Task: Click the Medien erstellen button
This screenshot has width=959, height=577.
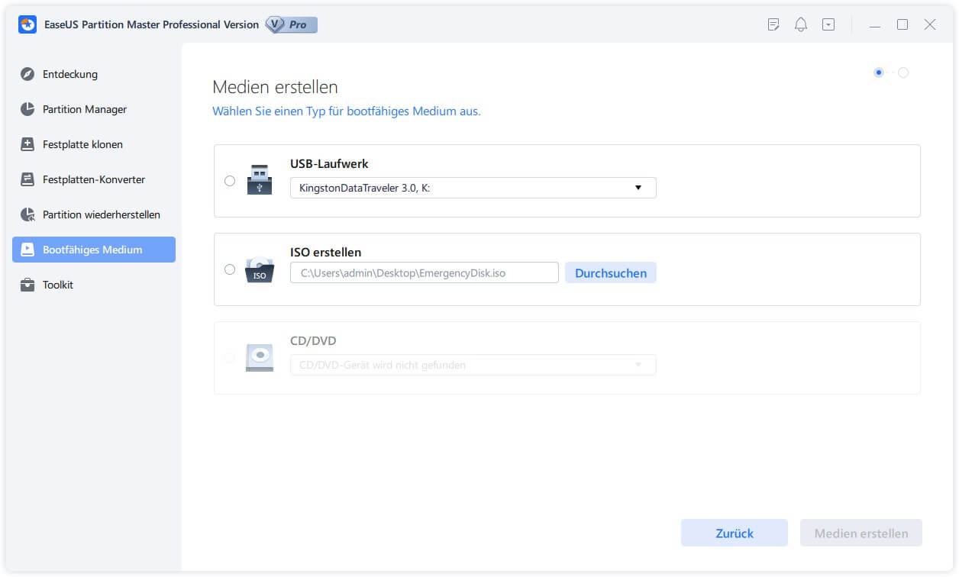Action: 861,533
